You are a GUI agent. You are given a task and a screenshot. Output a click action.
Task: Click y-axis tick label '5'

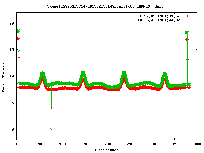pos(13,103)
